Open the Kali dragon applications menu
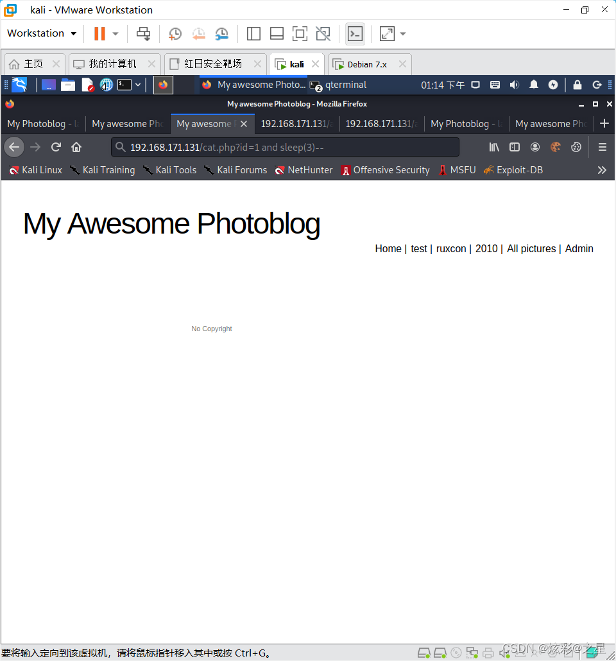The width and height of the screenshot is (616, 661). pos(19,85)
